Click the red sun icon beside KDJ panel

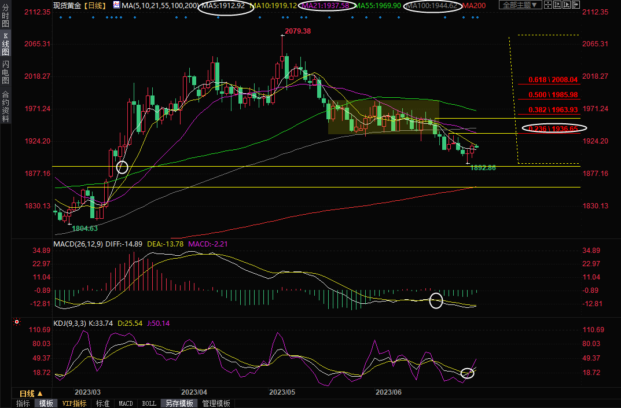16,322
